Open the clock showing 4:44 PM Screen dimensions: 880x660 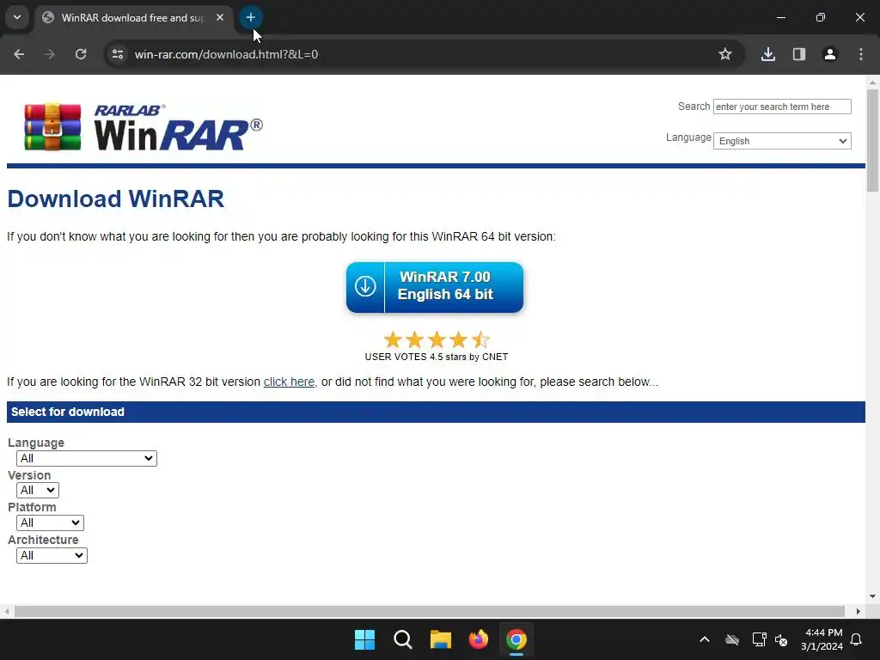click(822, 639)
